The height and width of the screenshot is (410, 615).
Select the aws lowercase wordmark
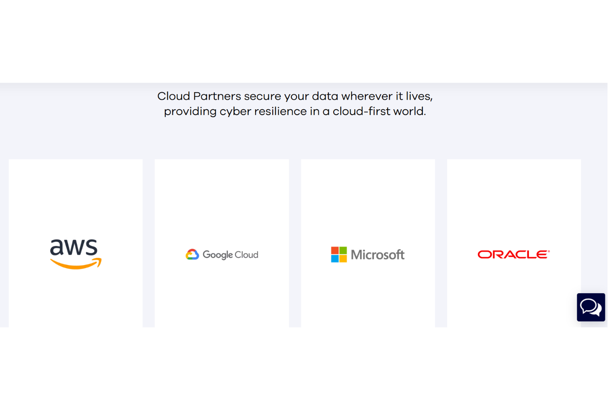[74, 247]
